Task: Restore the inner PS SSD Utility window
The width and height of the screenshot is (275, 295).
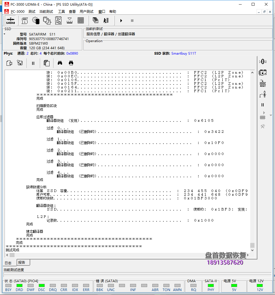Action: click(x=264, y=12)
